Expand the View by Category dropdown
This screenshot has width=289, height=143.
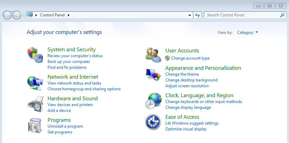(x=248, y=32)
